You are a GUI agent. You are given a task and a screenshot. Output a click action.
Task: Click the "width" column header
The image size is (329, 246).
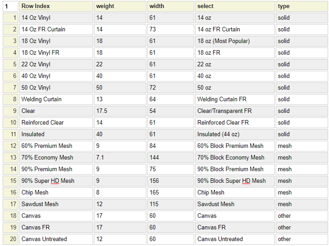171,6
